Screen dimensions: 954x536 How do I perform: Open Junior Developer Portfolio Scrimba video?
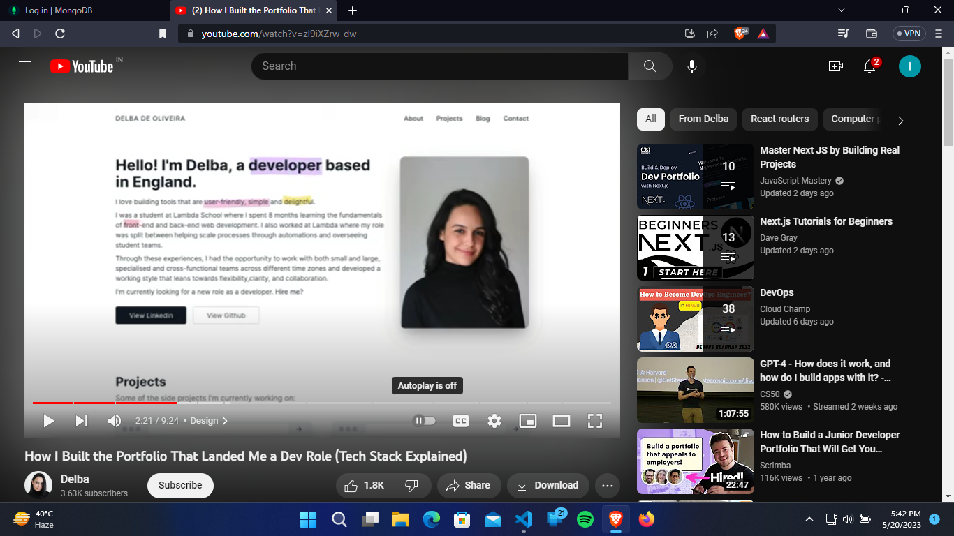(x=696, y=461)
